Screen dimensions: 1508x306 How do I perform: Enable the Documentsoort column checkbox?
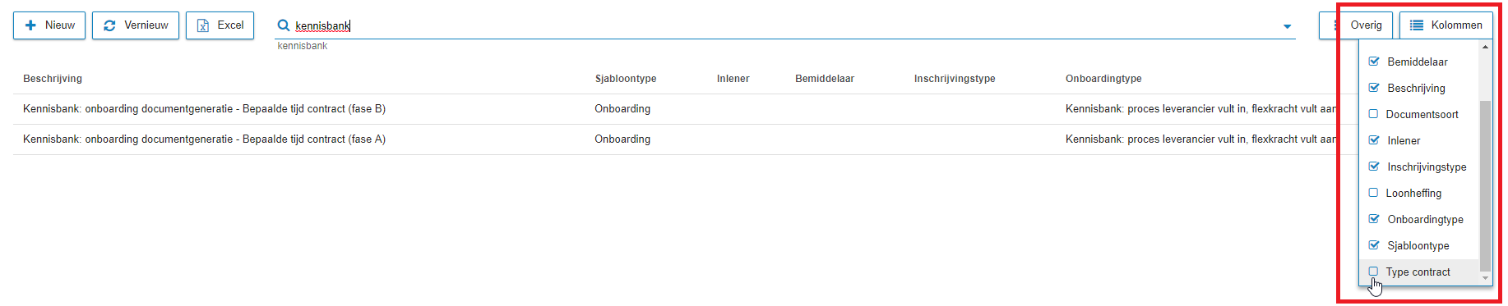[1373, 114]
